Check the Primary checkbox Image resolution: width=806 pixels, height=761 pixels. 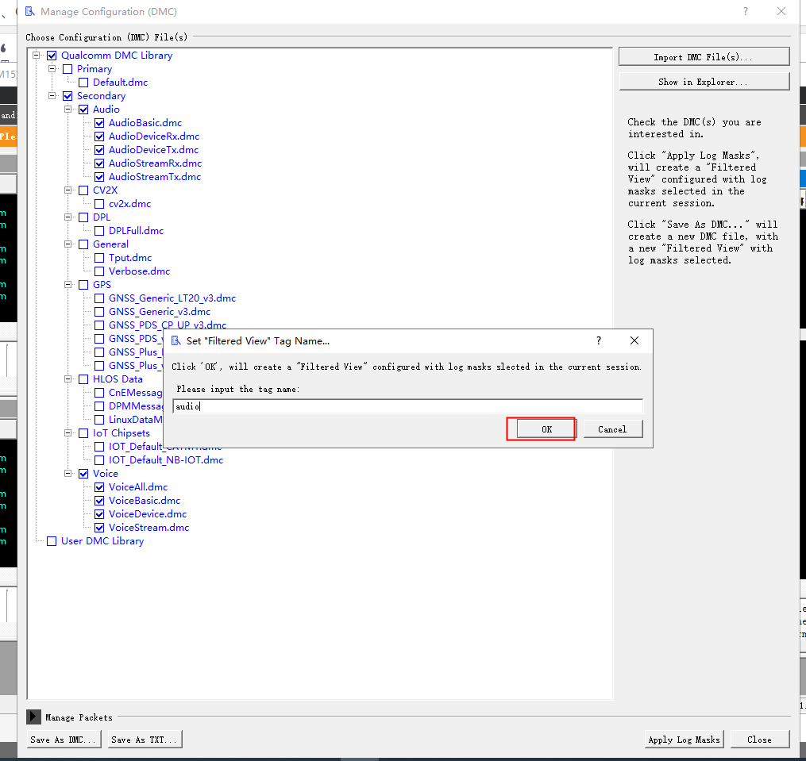pos(67,69)
